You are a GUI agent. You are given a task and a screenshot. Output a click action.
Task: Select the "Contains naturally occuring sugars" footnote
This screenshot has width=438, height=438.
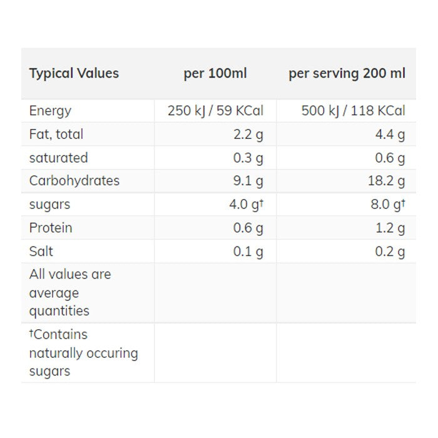click(83, 352)
